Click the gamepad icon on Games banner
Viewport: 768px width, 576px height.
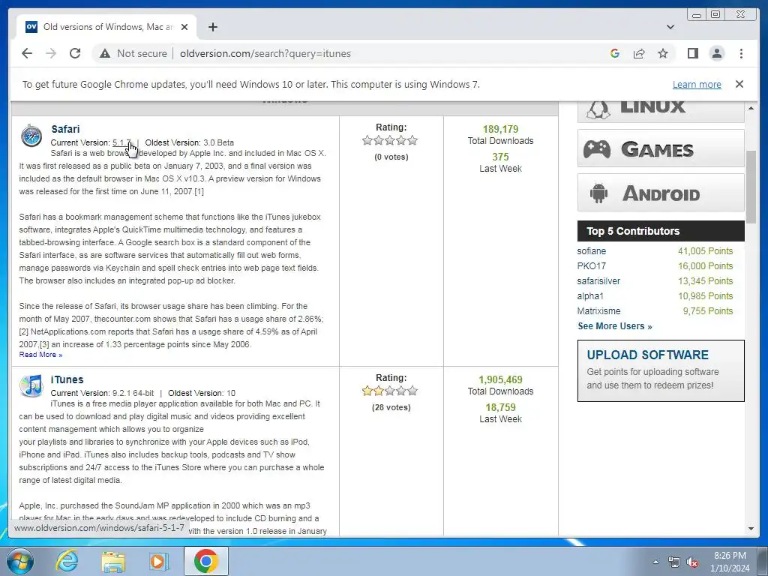click(x=596, y=149)
